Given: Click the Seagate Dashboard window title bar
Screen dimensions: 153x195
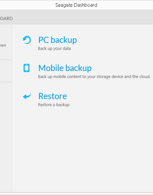Looking at the screenshot, I should [x=76, y=5].
